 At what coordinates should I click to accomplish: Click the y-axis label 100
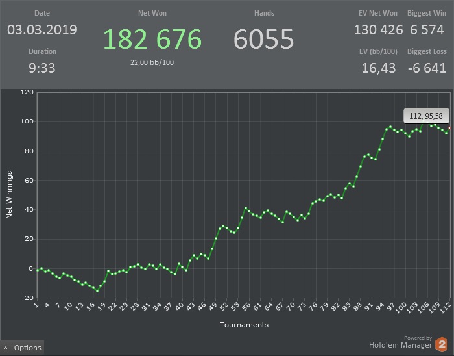(27, 121)
